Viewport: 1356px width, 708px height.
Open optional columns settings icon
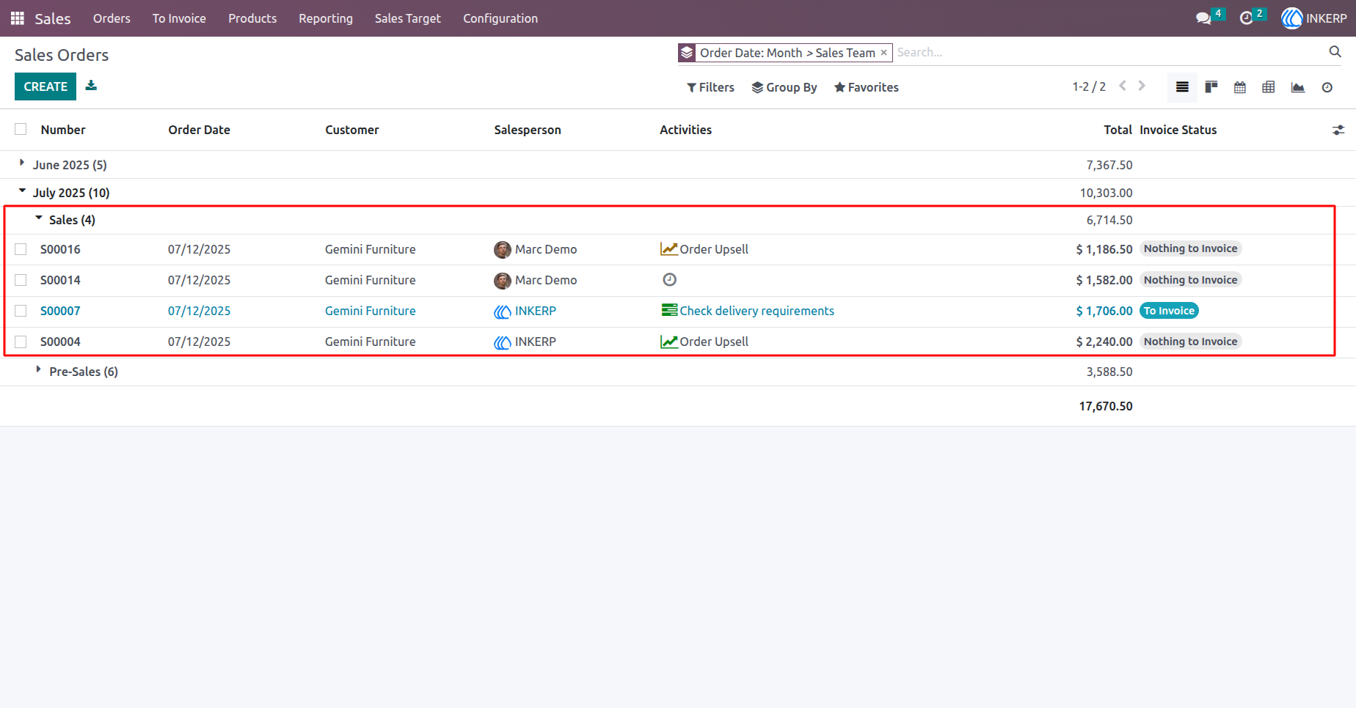click(x=1338, y=130)
